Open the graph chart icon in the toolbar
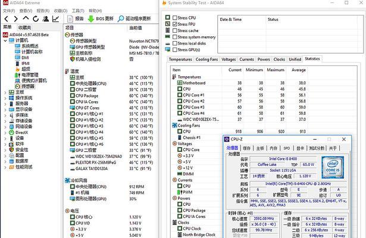 click(55, 18)
